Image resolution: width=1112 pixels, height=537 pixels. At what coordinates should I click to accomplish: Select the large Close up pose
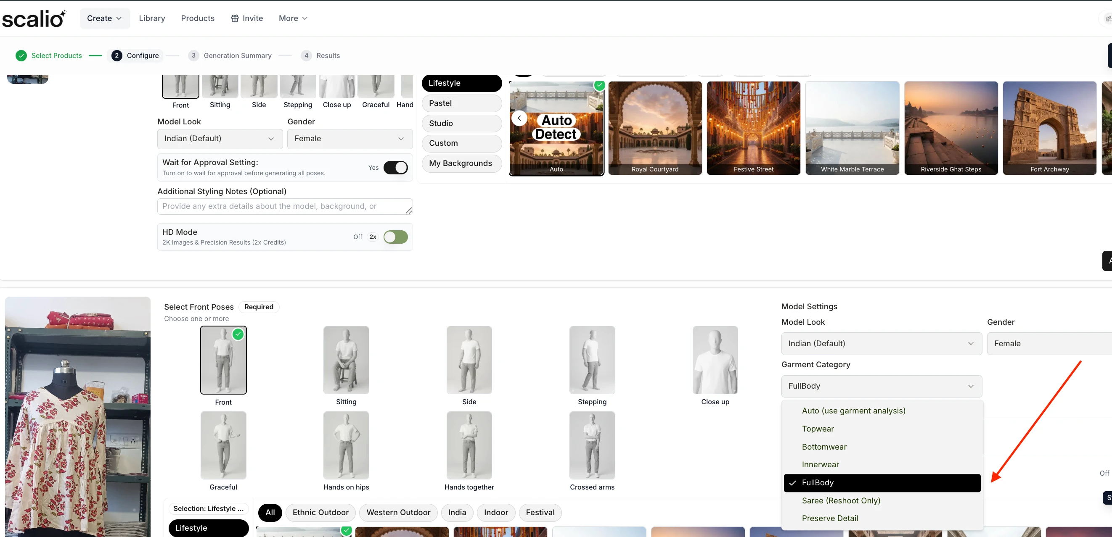click(x=715, y=360)
